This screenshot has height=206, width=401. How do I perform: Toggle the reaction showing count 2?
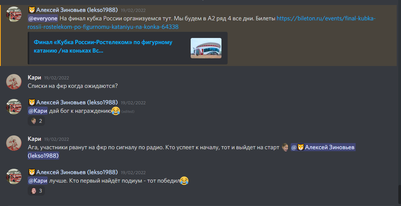pyautogui.click(x=36, y=121)
